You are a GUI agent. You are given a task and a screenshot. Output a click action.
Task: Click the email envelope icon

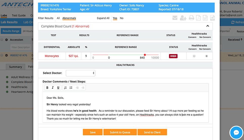coord(175,18)
